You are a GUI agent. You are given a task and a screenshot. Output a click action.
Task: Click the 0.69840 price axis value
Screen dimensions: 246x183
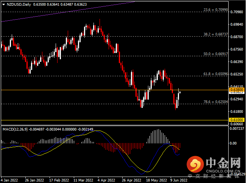(237, 25)
